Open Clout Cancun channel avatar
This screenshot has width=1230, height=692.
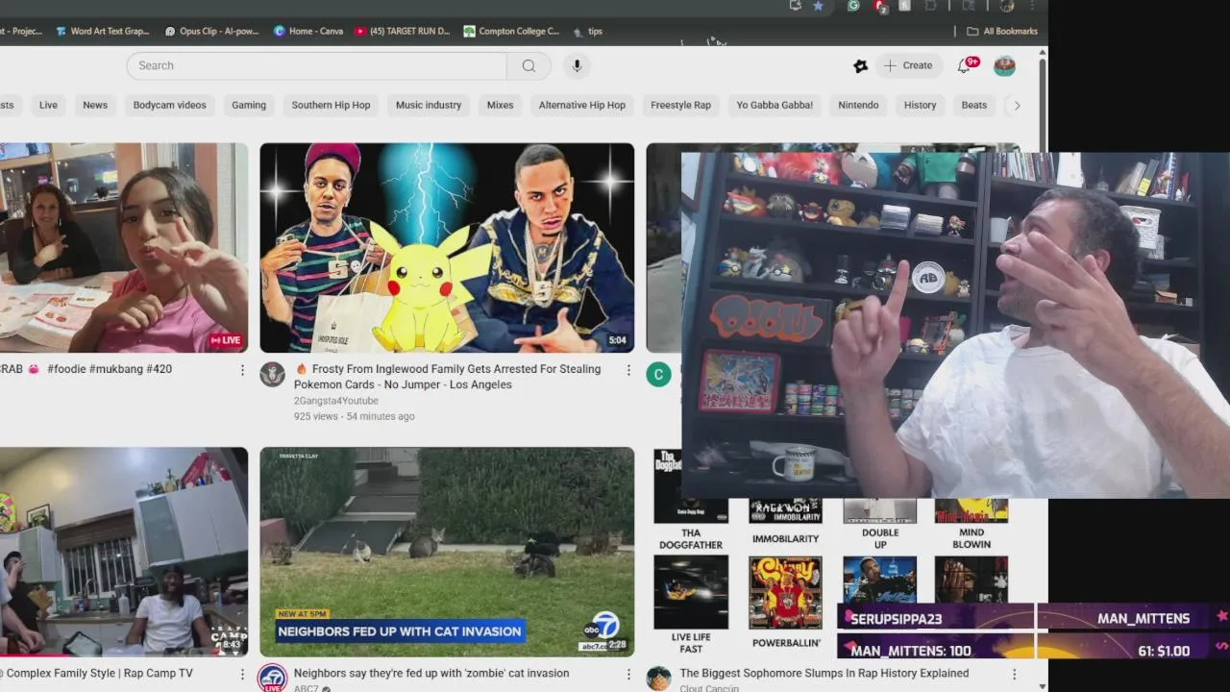658,679
